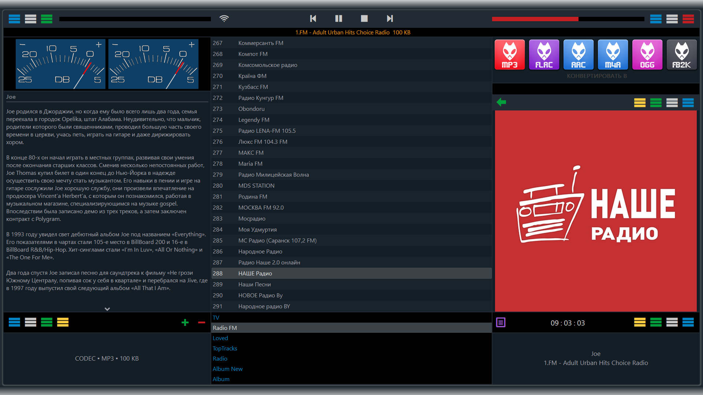Choose the M4A converter icon
Image resolution: width=703 pixels, height=395 pixels.
click(x=613, y=55)
